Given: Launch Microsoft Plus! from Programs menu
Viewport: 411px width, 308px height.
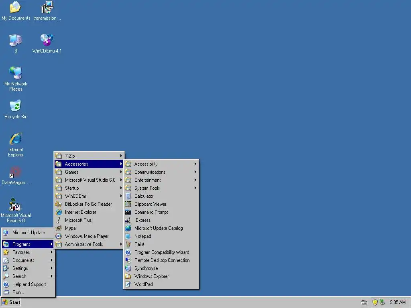Looking at the screenshot, I should click(x=89, y=220).
